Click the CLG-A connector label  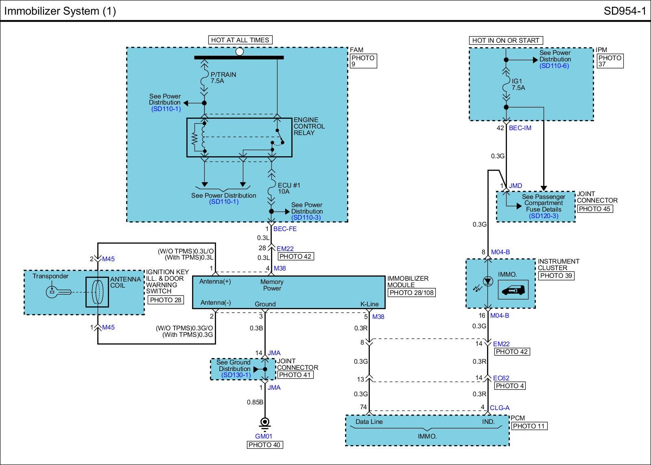pyautogui.click(x=500, y=408)
